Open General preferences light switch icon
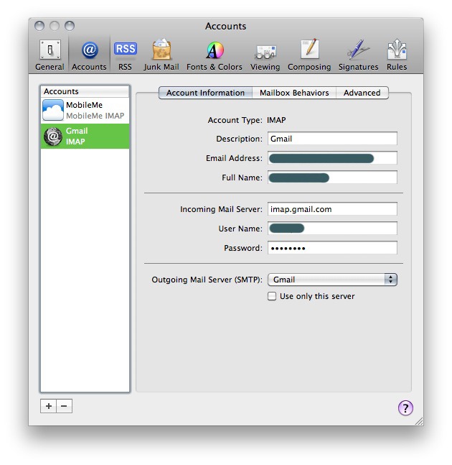The image size is (452, 465). tap(50, 50)
